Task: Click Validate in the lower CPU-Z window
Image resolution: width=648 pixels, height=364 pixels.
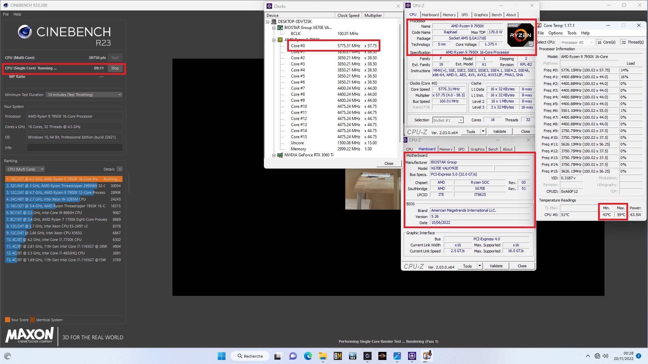Action: coord(496,266)
